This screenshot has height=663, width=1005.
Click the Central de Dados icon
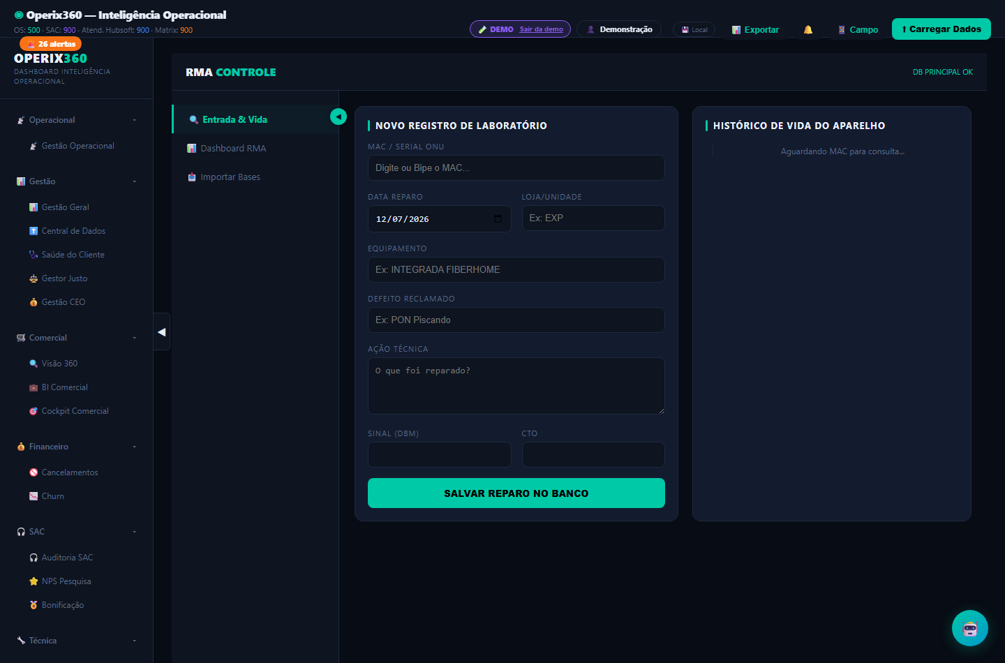pyautogui.click(x=33, y=231)
